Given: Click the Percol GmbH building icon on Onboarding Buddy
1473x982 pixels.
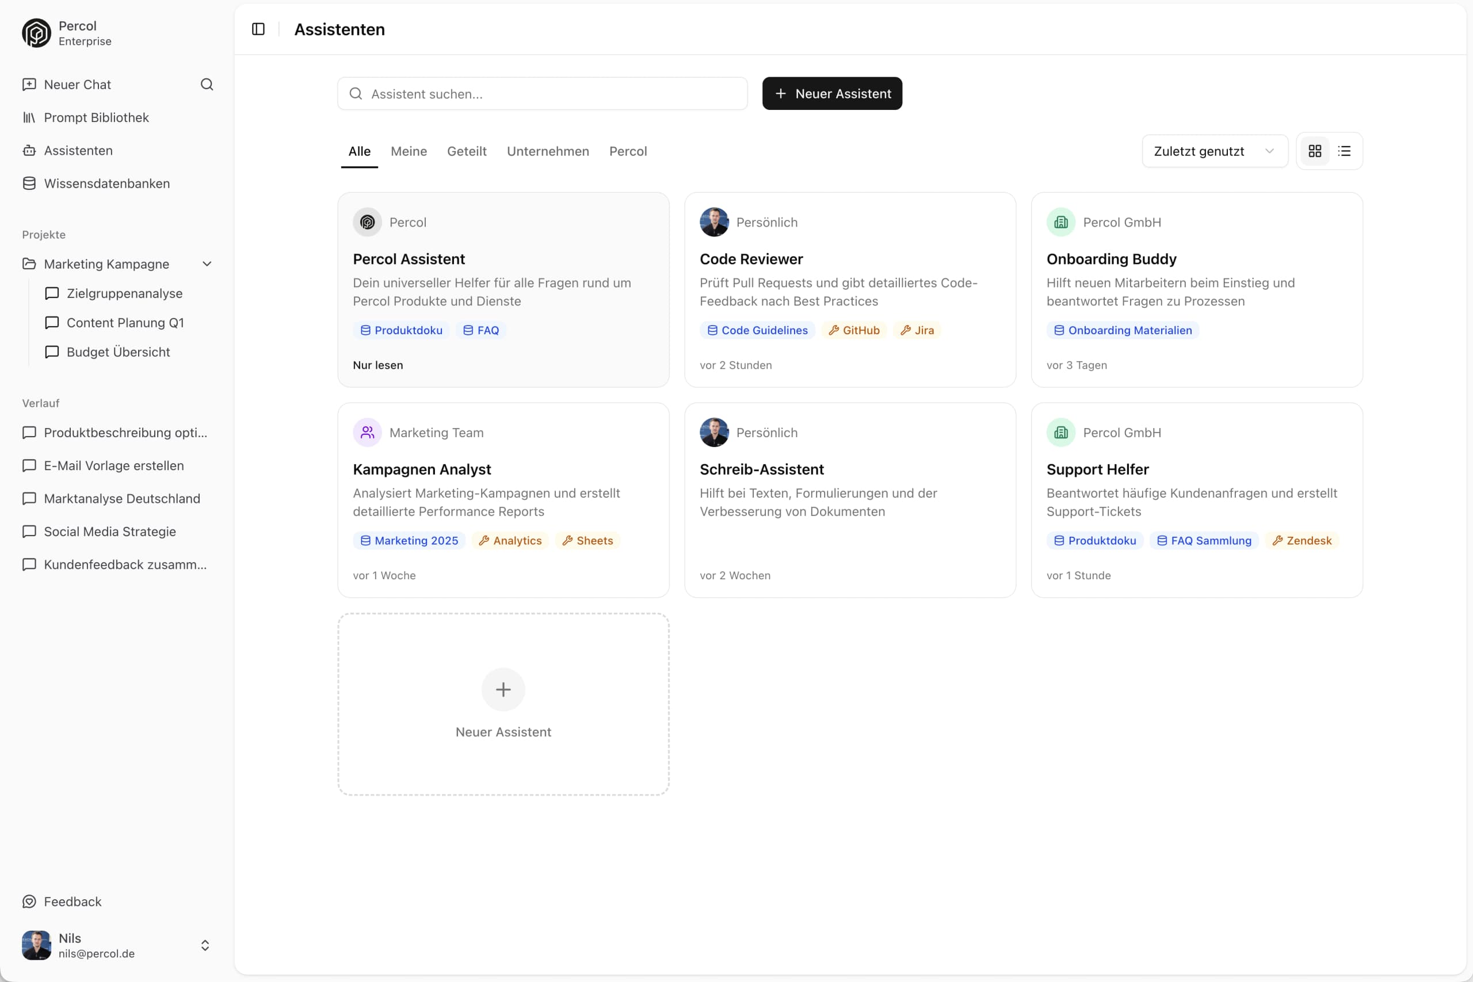Looking at the screenshot, I should pos(1060,221).
